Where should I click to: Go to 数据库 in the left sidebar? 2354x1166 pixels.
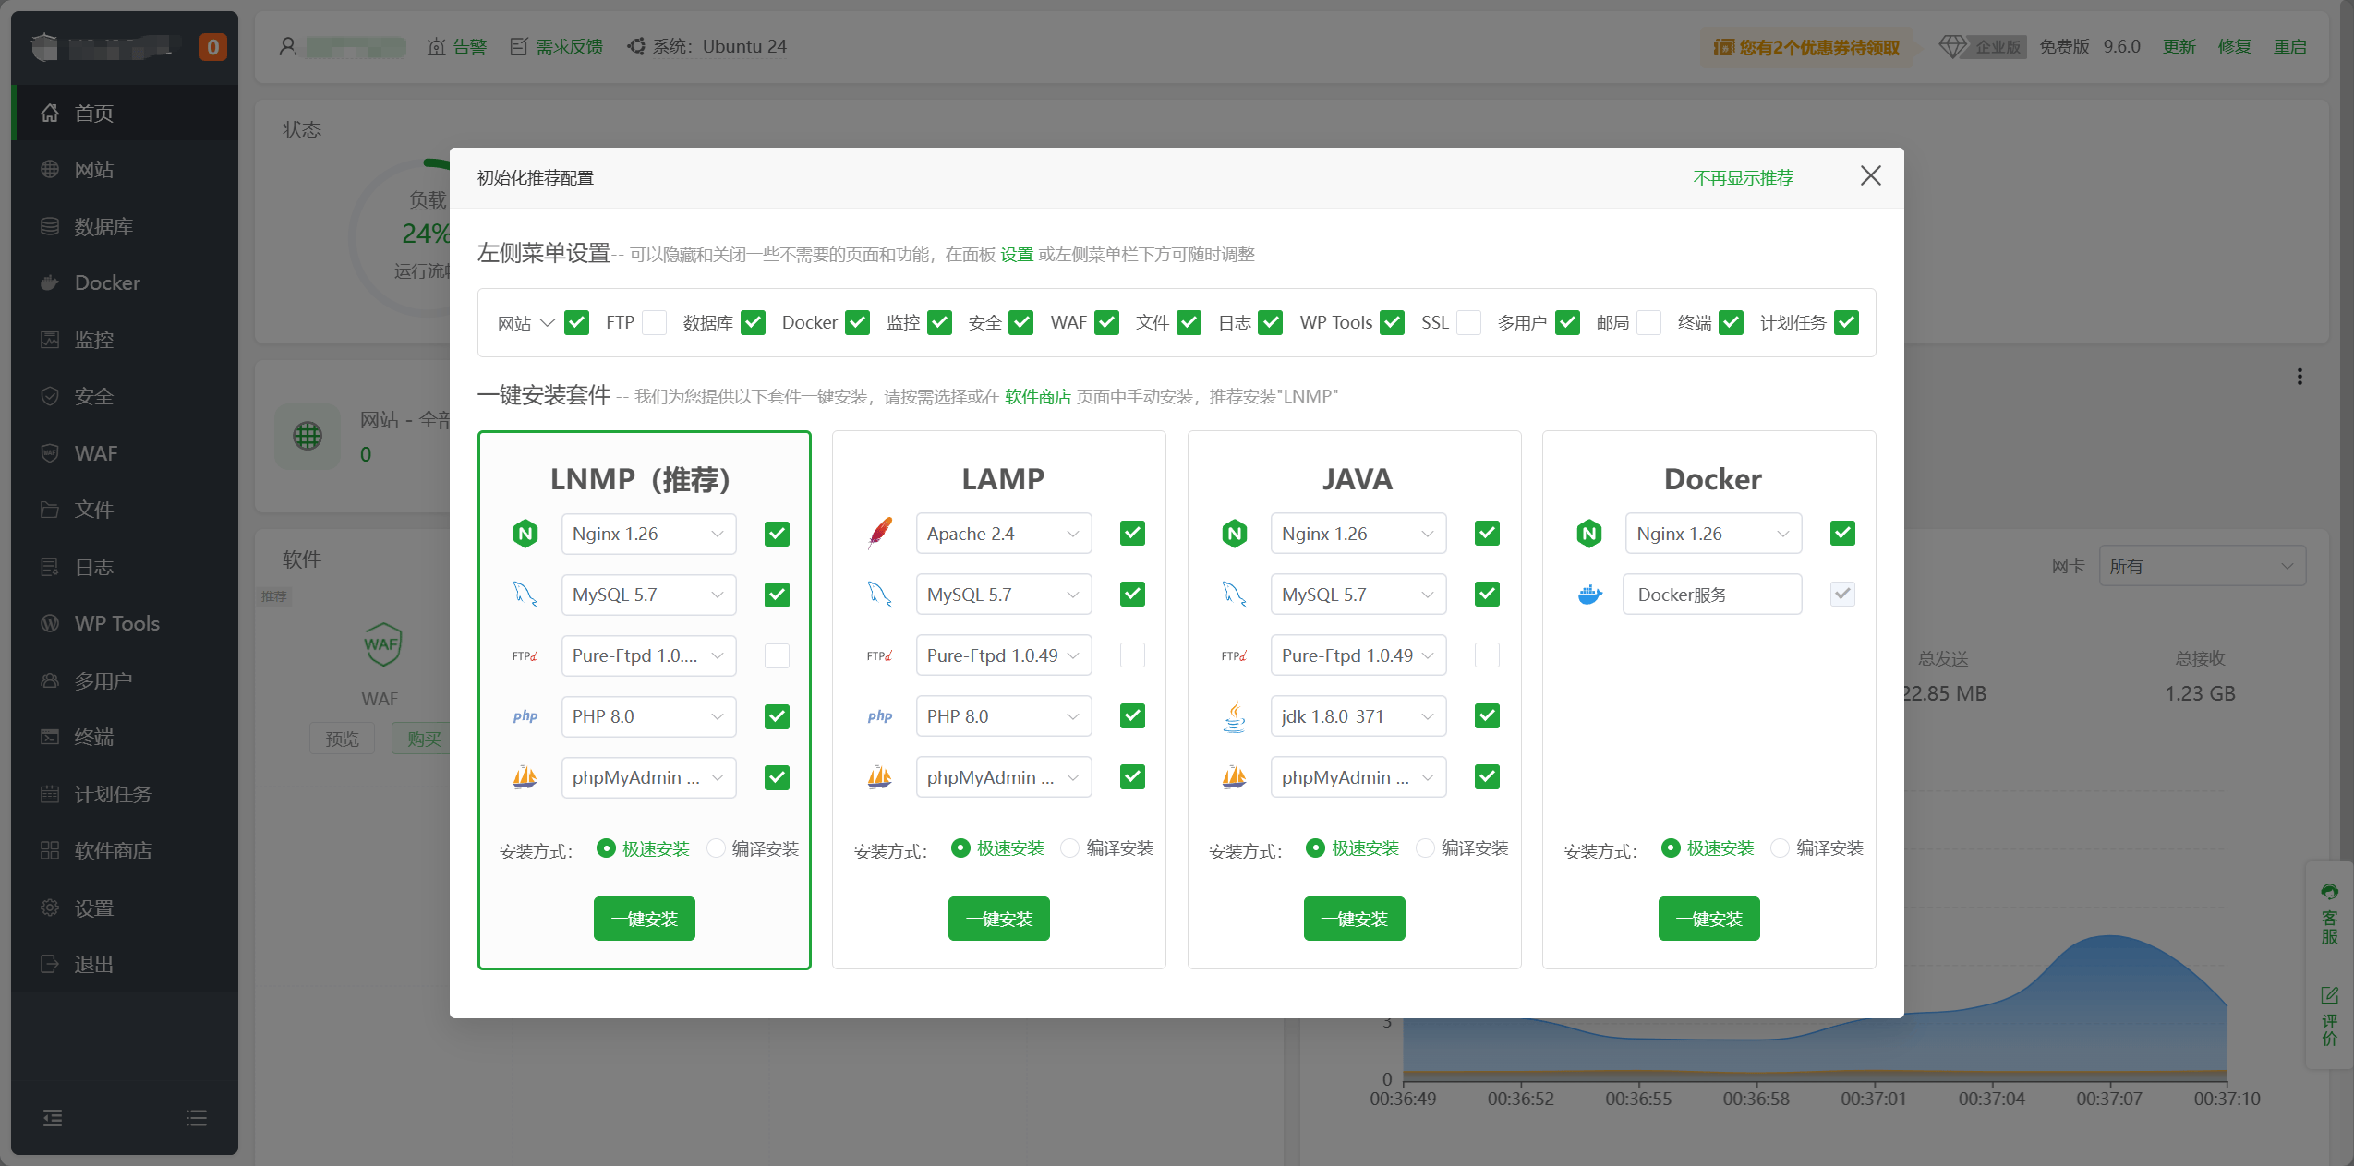point(103,226)
